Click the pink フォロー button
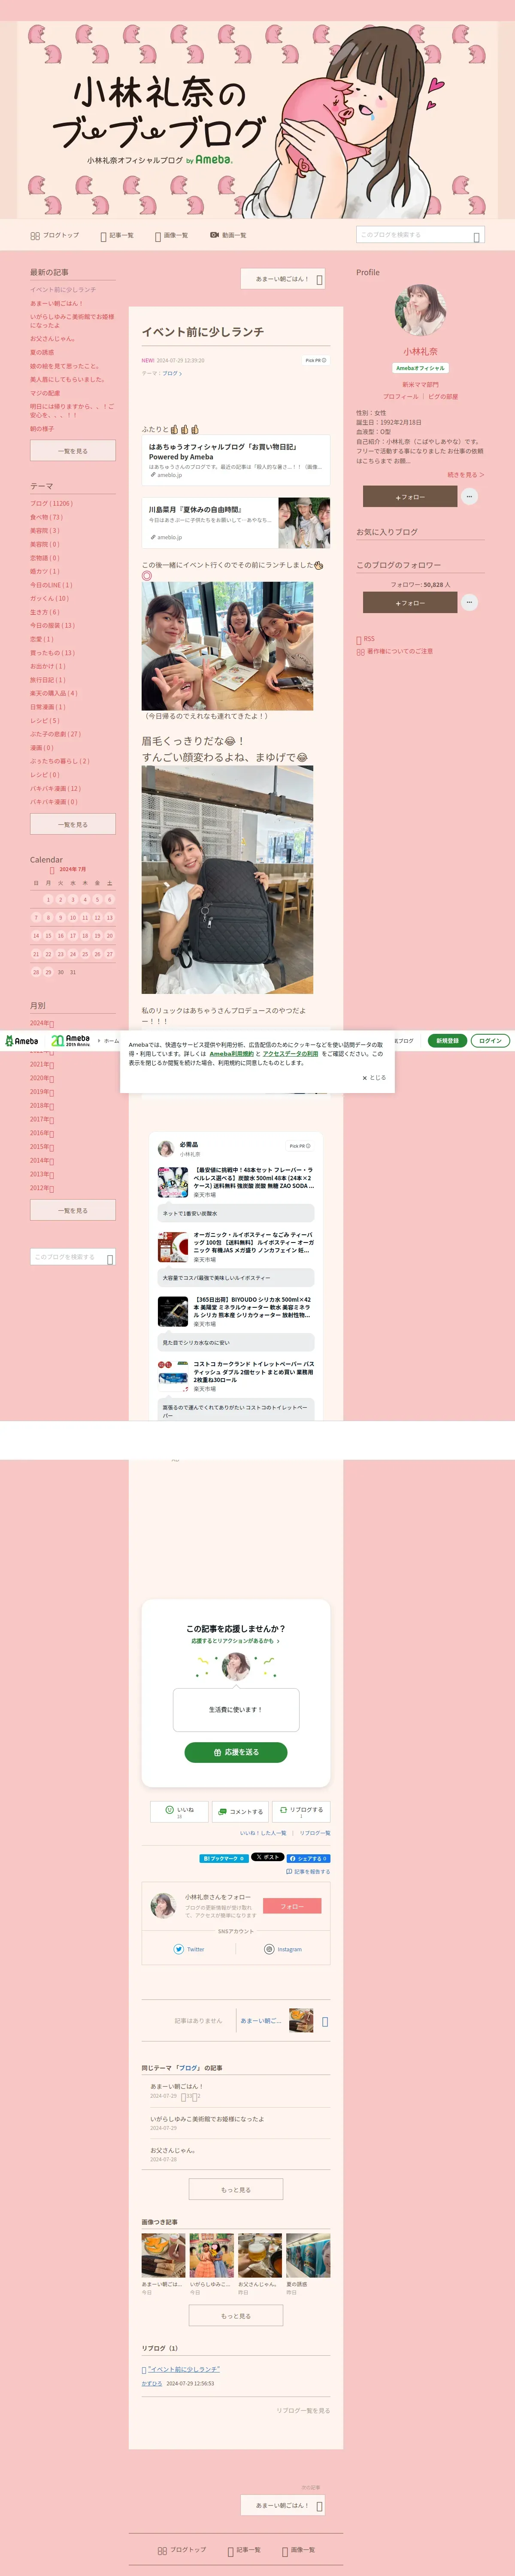Screen dimensions: 515x2576 [292, 1906]
